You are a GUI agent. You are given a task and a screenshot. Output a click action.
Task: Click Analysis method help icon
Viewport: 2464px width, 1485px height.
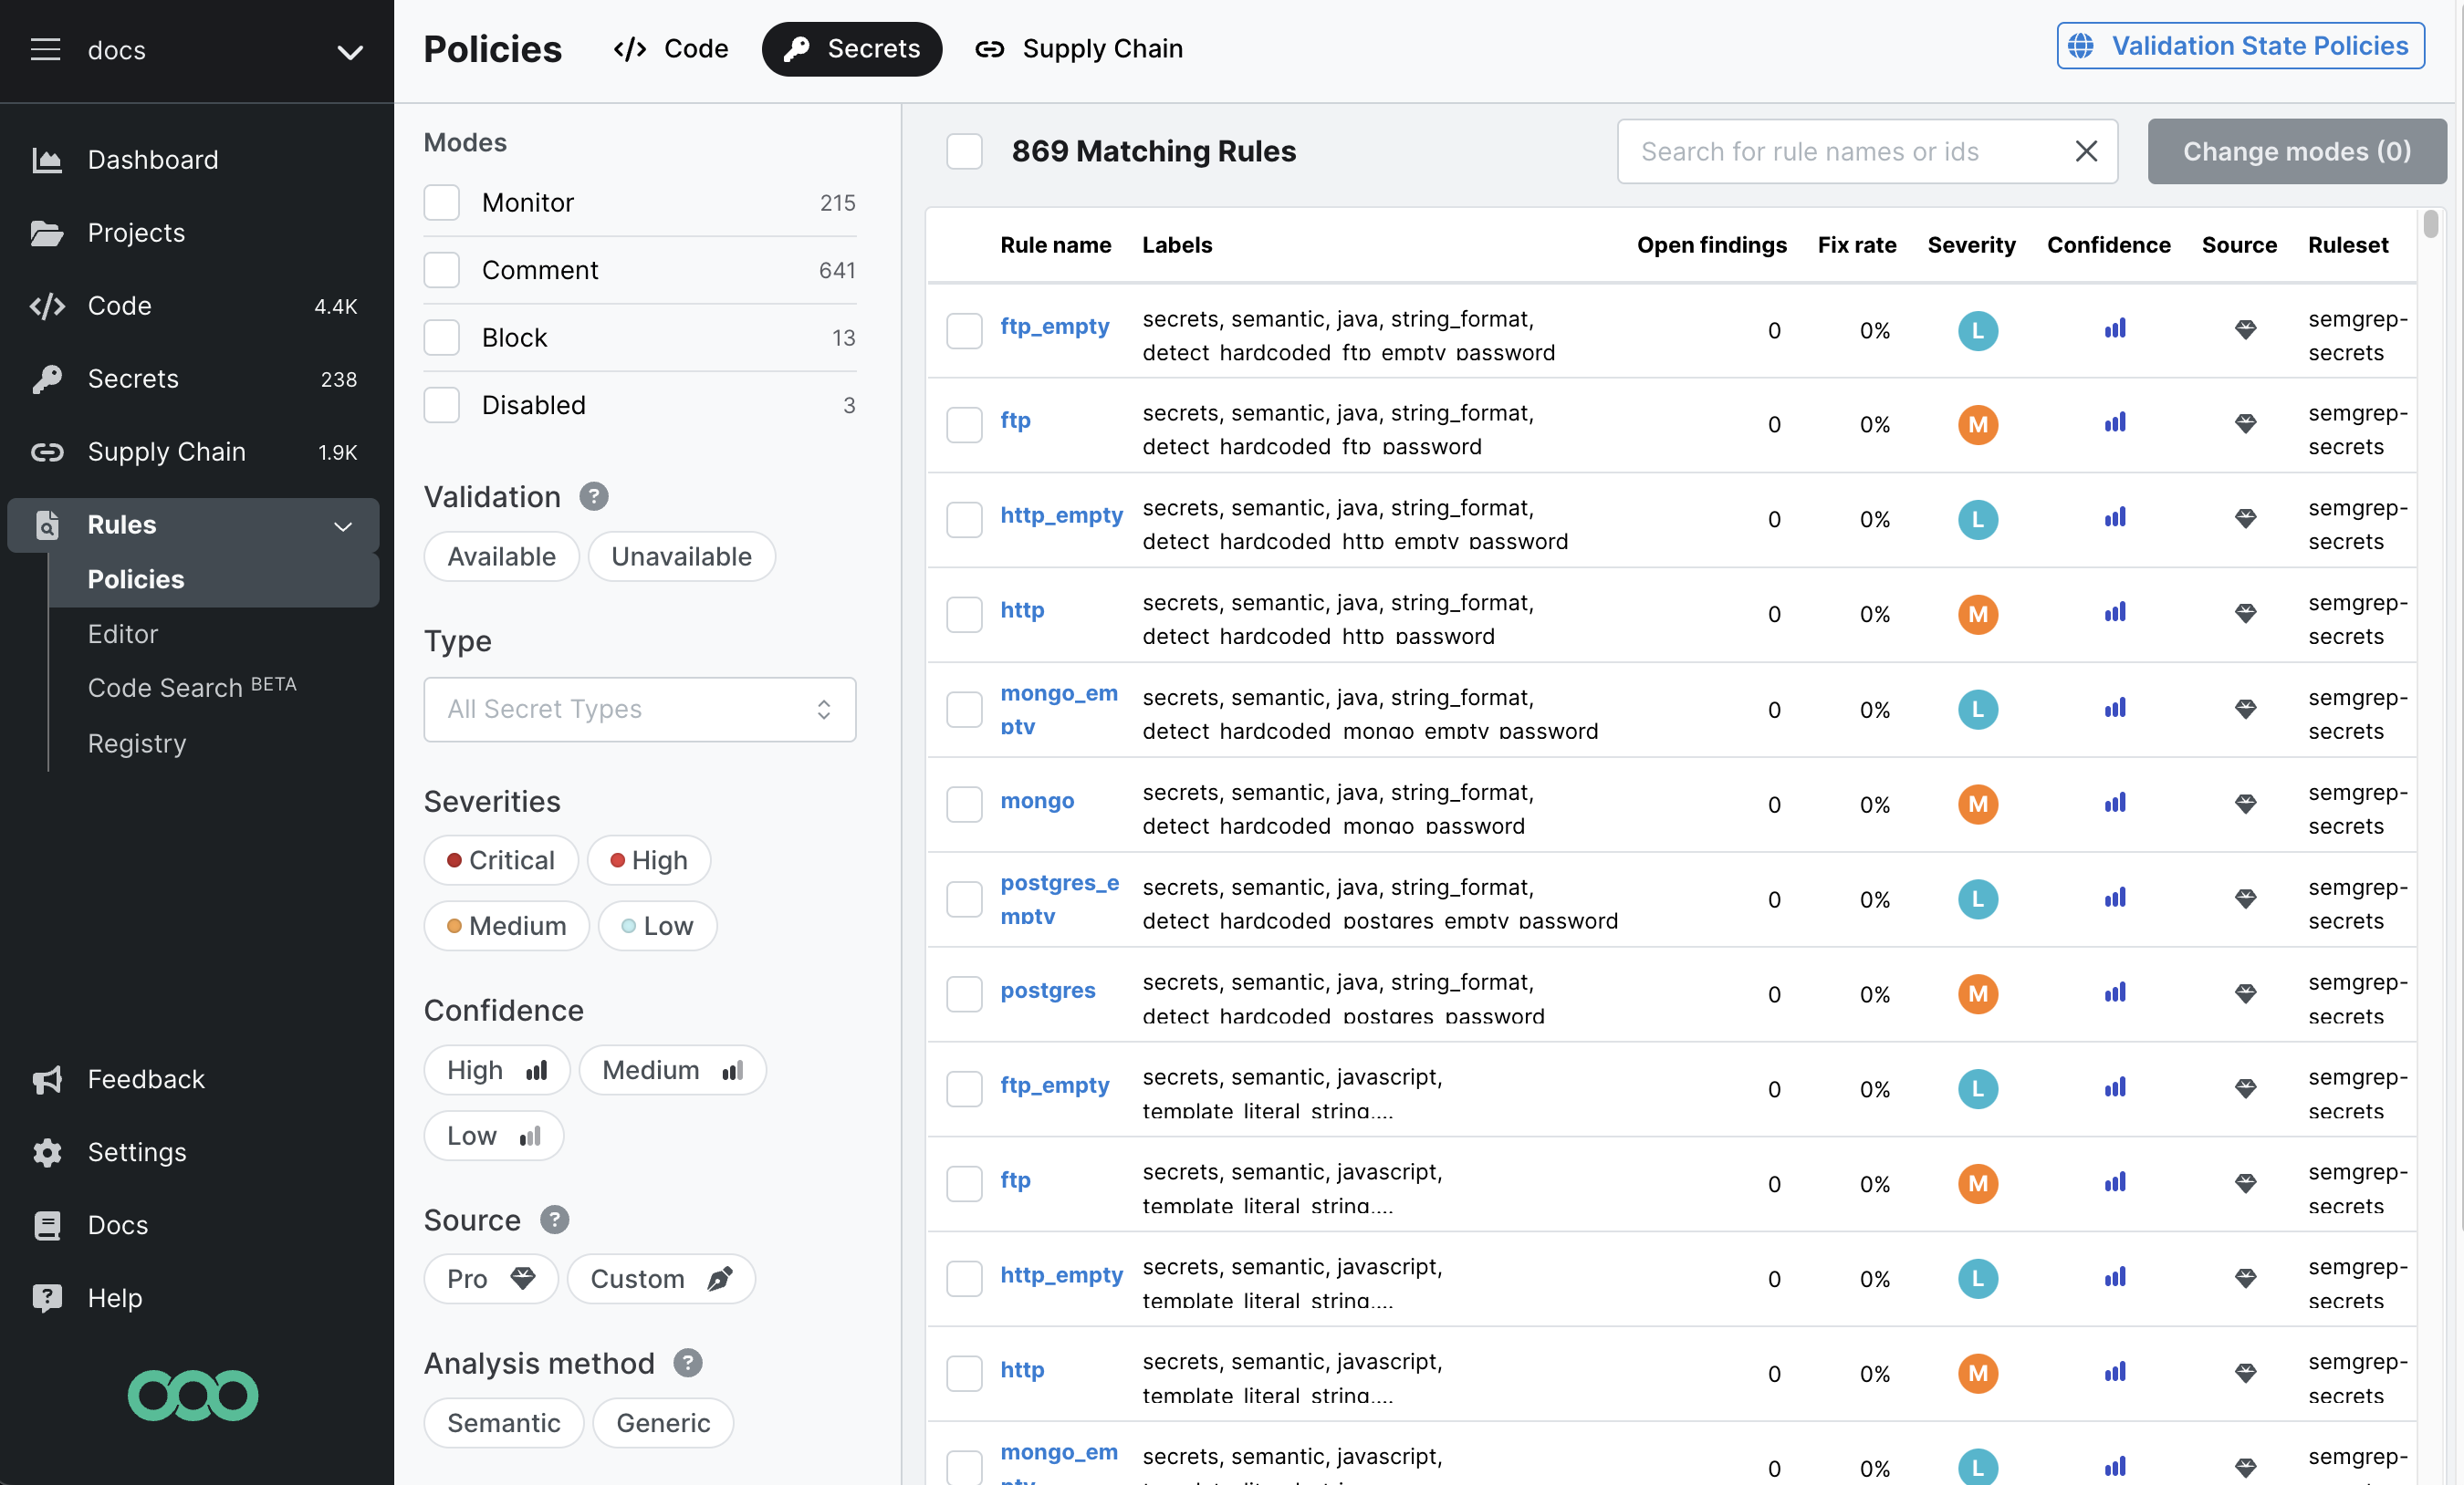688,1363
